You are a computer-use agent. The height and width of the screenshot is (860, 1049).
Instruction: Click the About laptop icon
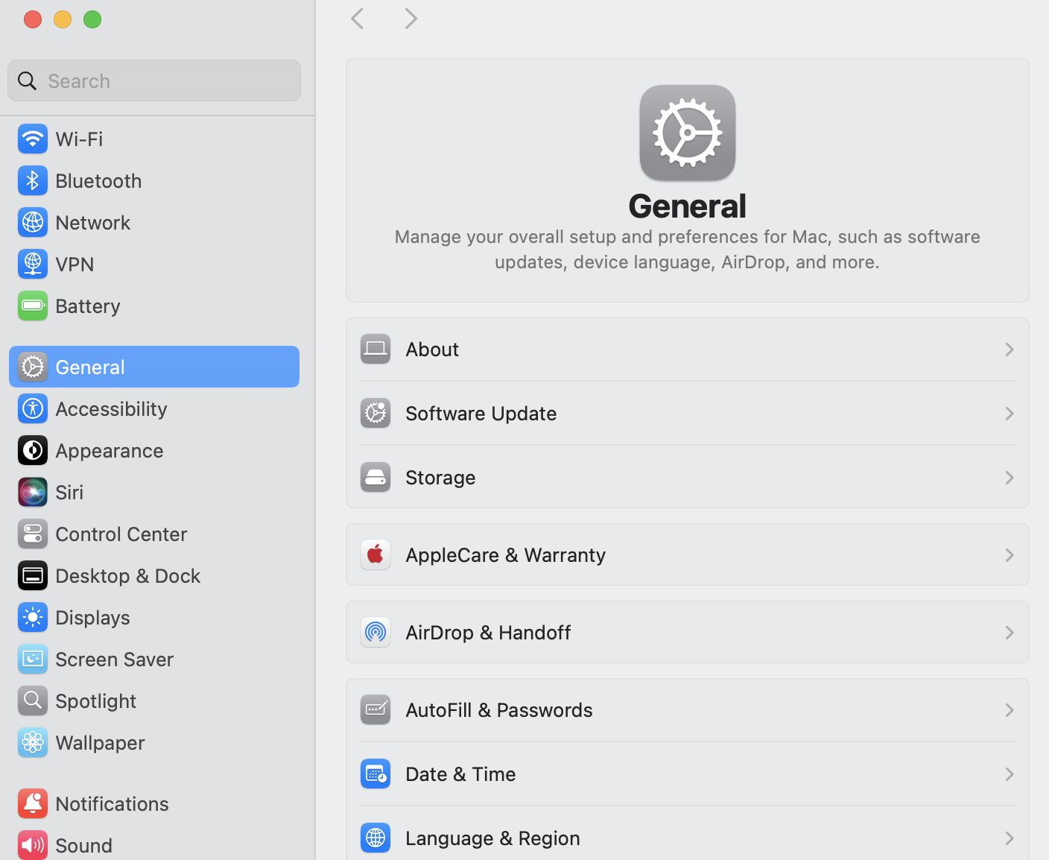(x=375, y=349)
